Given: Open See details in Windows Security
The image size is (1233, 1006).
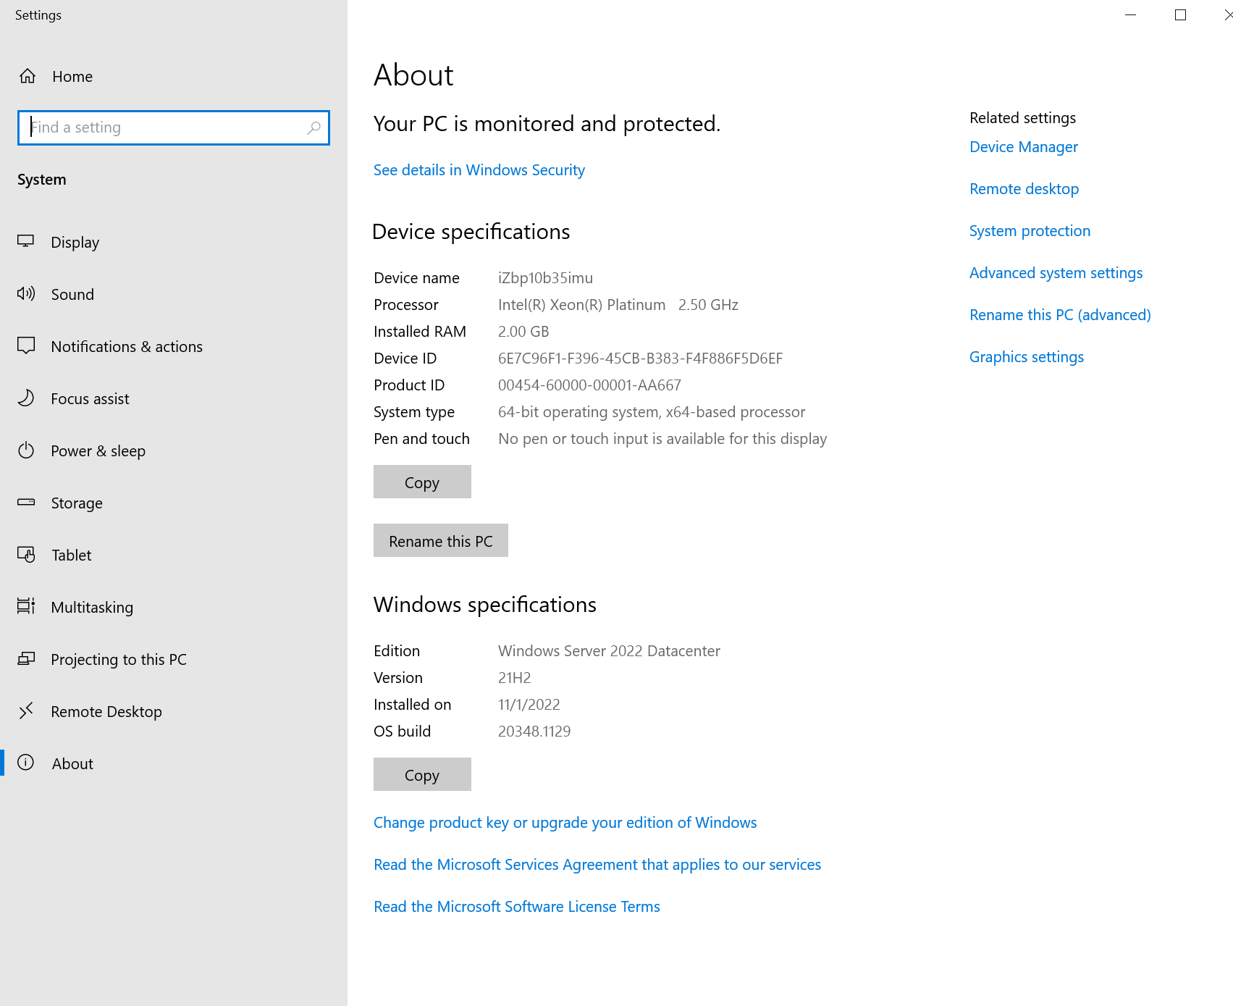Looking at the screenshot, I should coord(479,170).
